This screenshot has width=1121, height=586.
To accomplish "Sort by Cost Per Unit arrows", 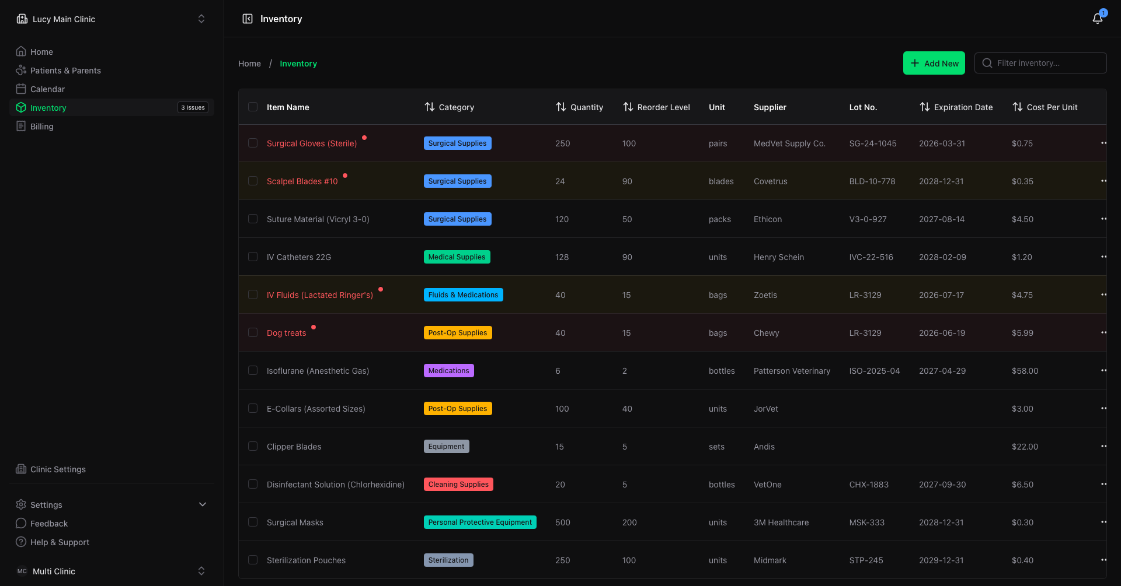I will [x=1018, y=107].
